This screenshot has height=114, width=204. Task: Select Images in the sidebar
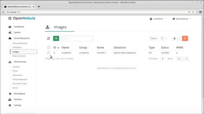[x=24, y=52]
